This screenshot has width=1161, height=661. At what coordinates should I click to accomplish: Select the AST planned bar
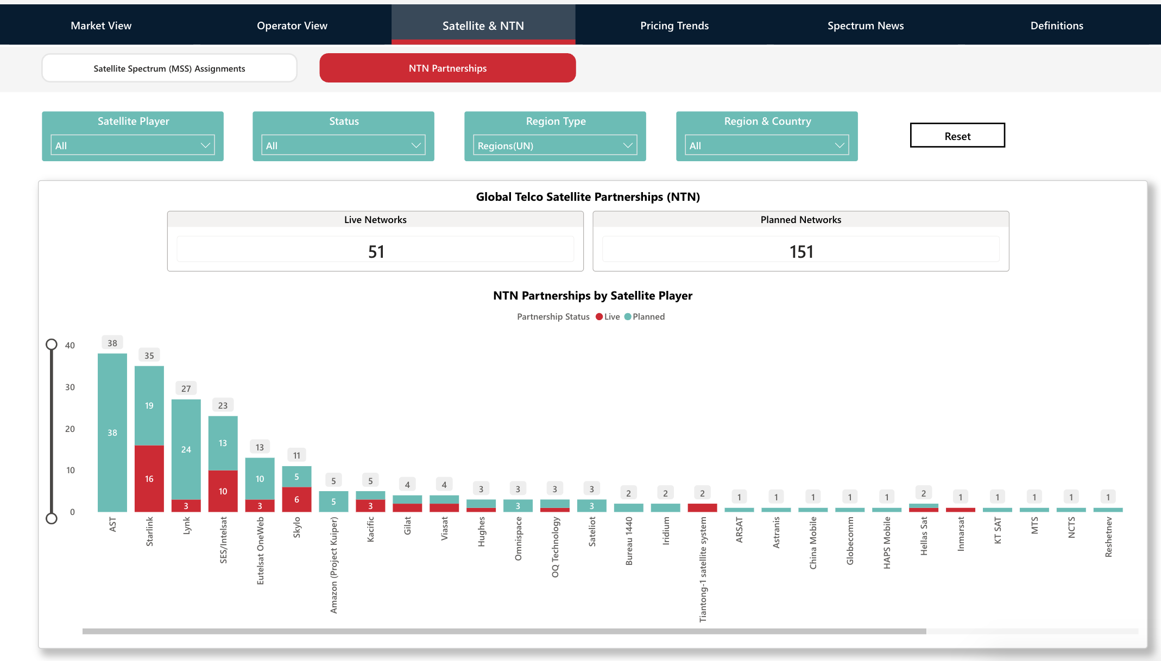(112, 433)
